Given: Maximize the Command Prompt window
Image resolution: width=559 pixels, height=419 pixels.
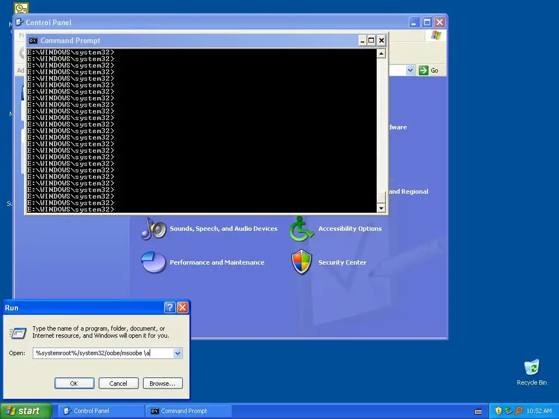Looking at the screenshot, I should (371, 40).
